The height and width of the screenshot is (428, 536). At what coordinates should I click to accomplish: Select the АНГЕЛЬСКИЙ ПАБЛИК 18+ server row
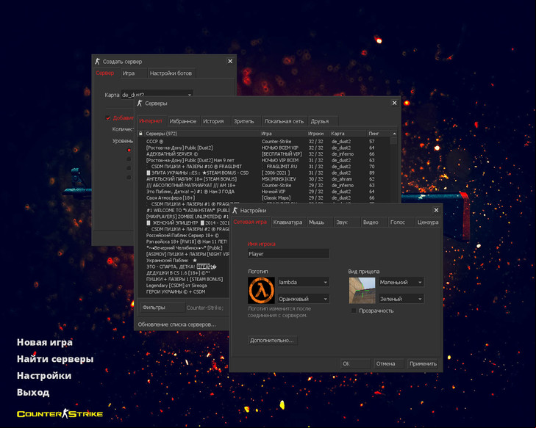tap(263, 179)
